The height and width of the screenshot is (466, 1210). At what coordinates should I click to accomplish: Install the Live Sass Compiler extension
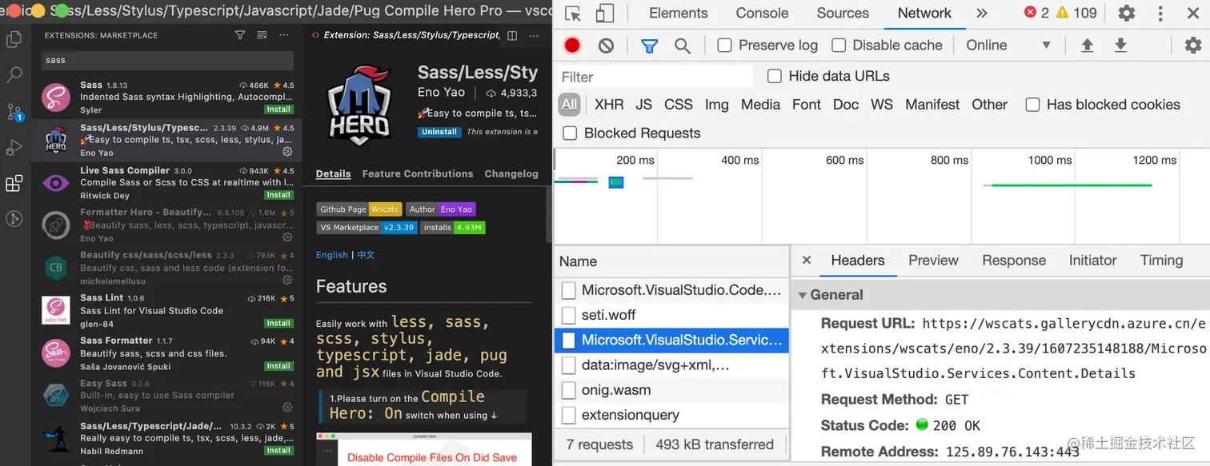point(278,195)
